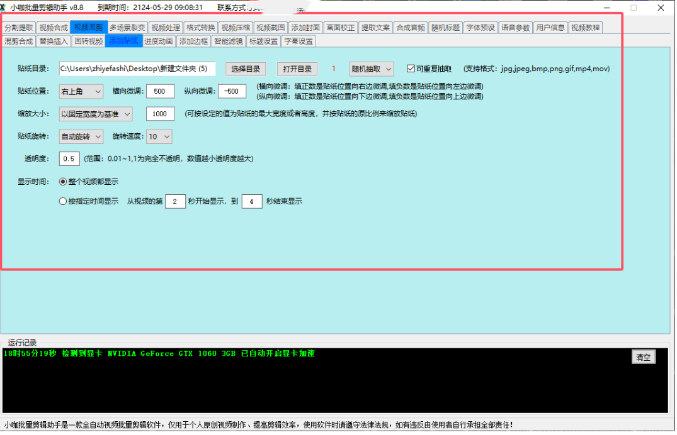Click the app icon in title bar
677x435 pixels.
tap(3, 8)
